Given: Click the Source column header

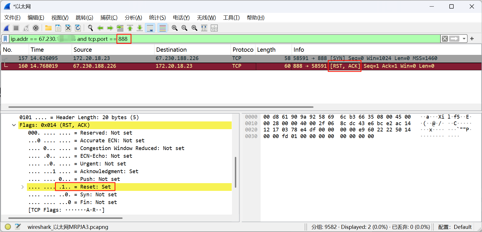Looking at the screenshot, I should click(x=83, y=50).
